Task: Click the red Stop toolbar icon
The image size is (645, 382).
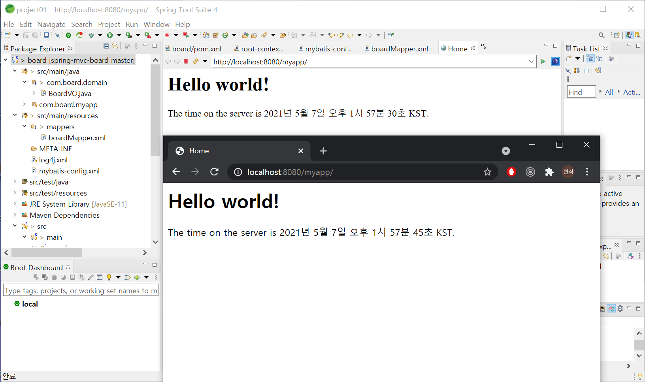Action: (167, 35)
